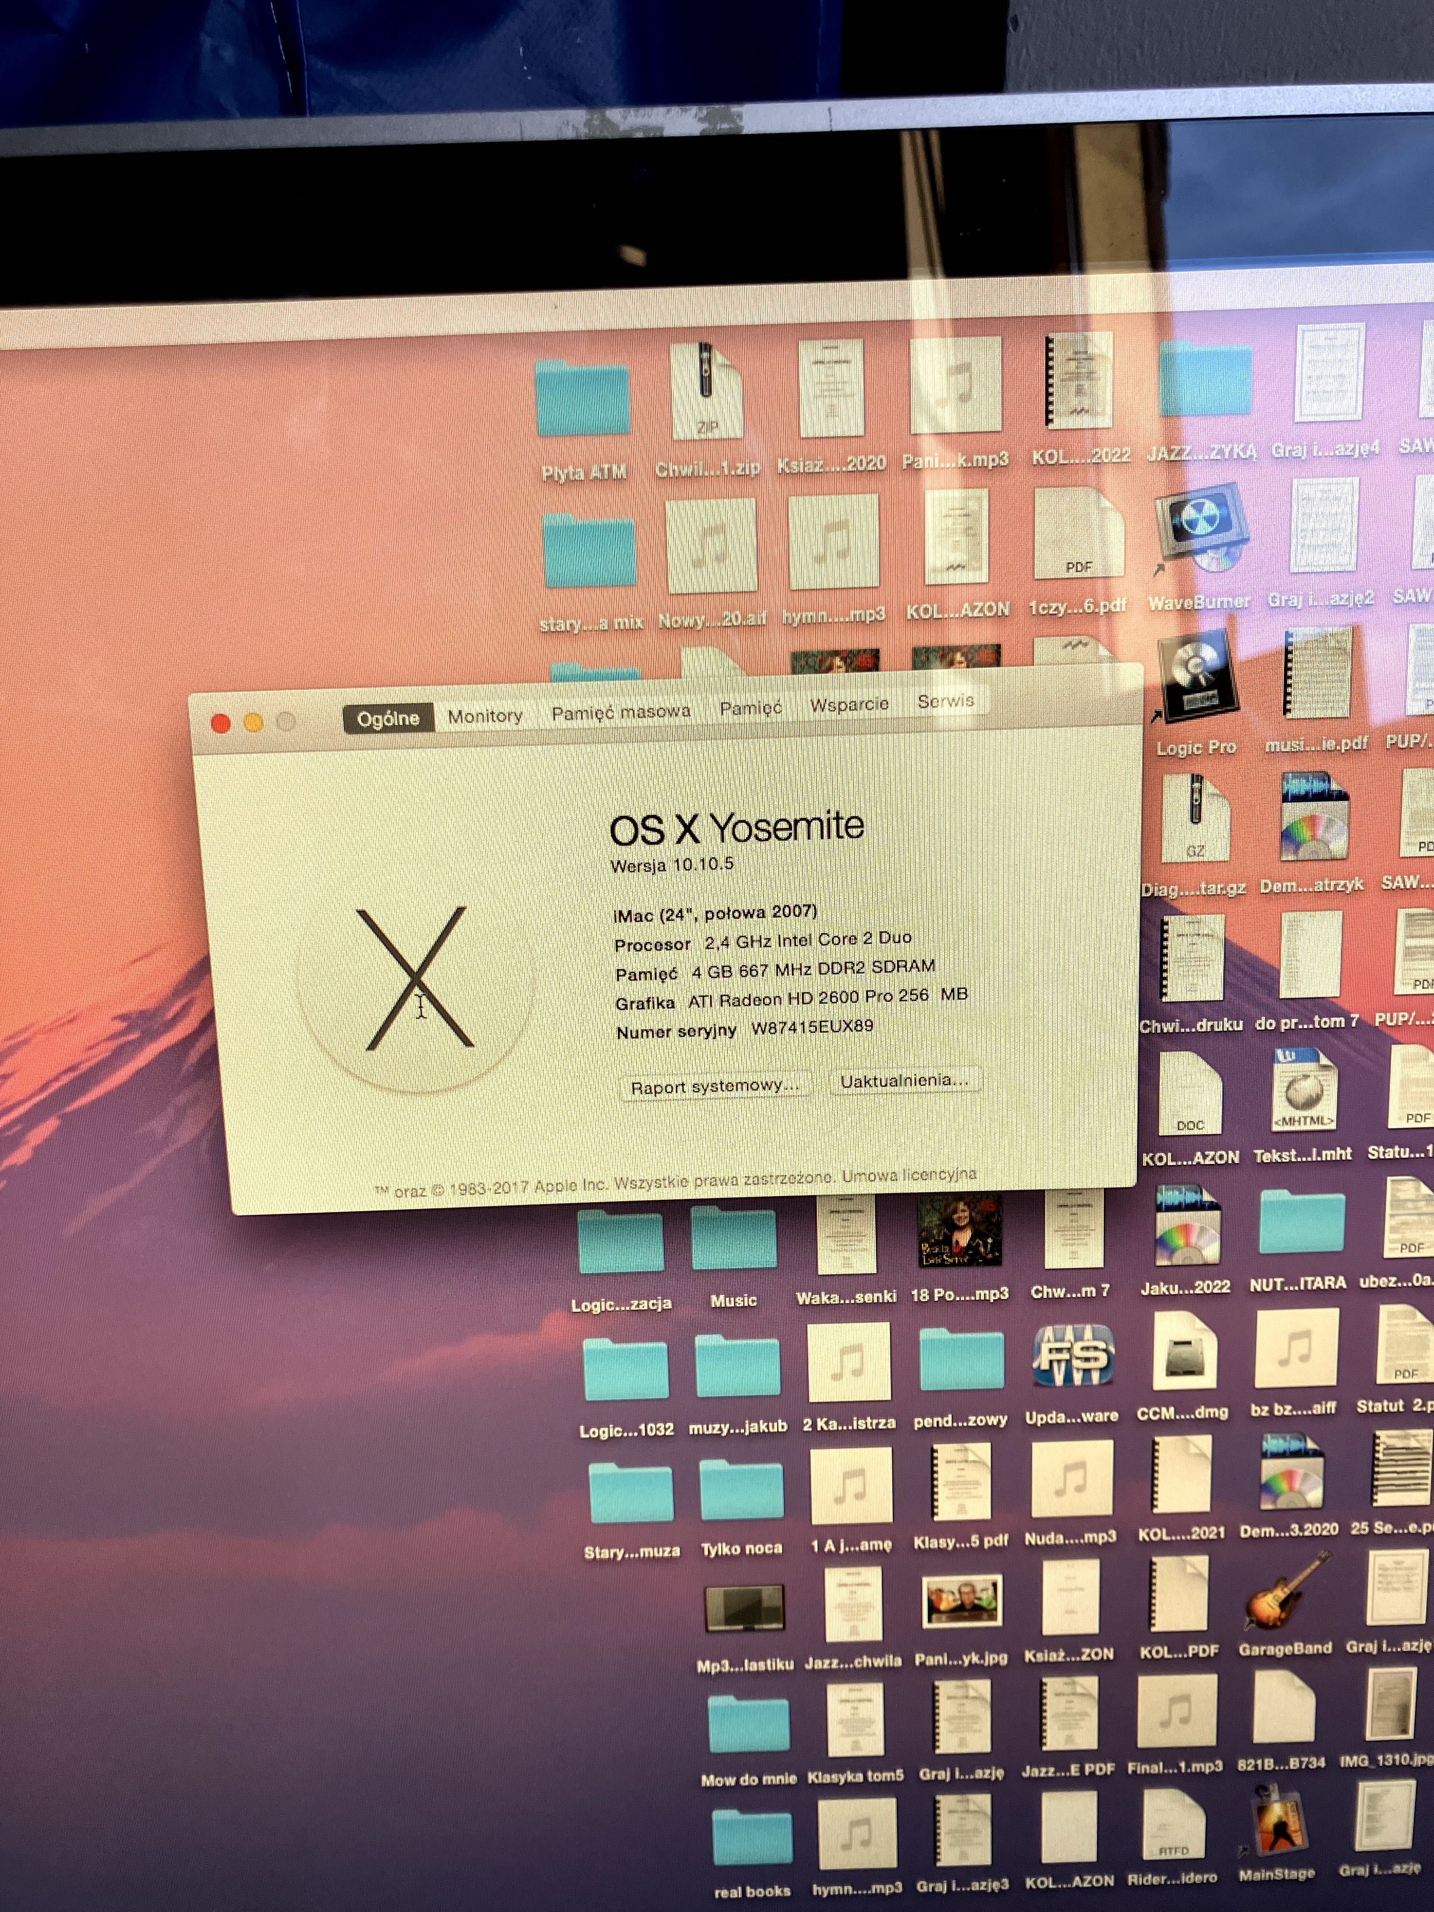Select the Logic...1032 folder
The image size is (1434, 1912).
[625, 1370]
